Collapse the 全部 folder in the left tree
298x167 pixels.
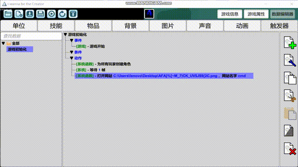coord(3,43)
